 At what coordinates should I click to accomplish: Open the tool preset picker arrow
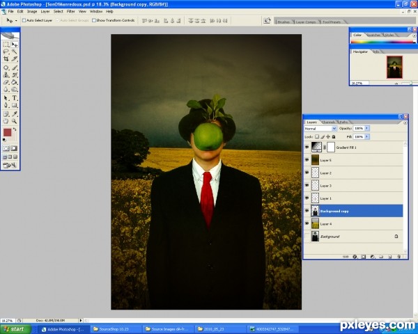point(16,20)
